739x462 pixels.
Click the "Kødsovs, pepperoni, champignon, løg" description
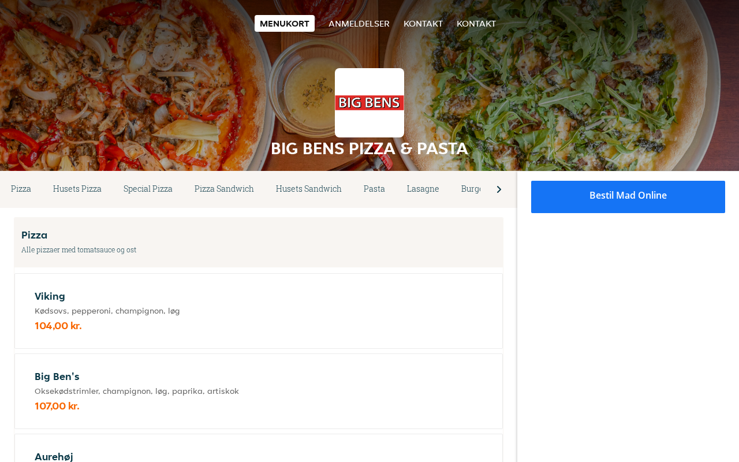(x=107, y=311)
